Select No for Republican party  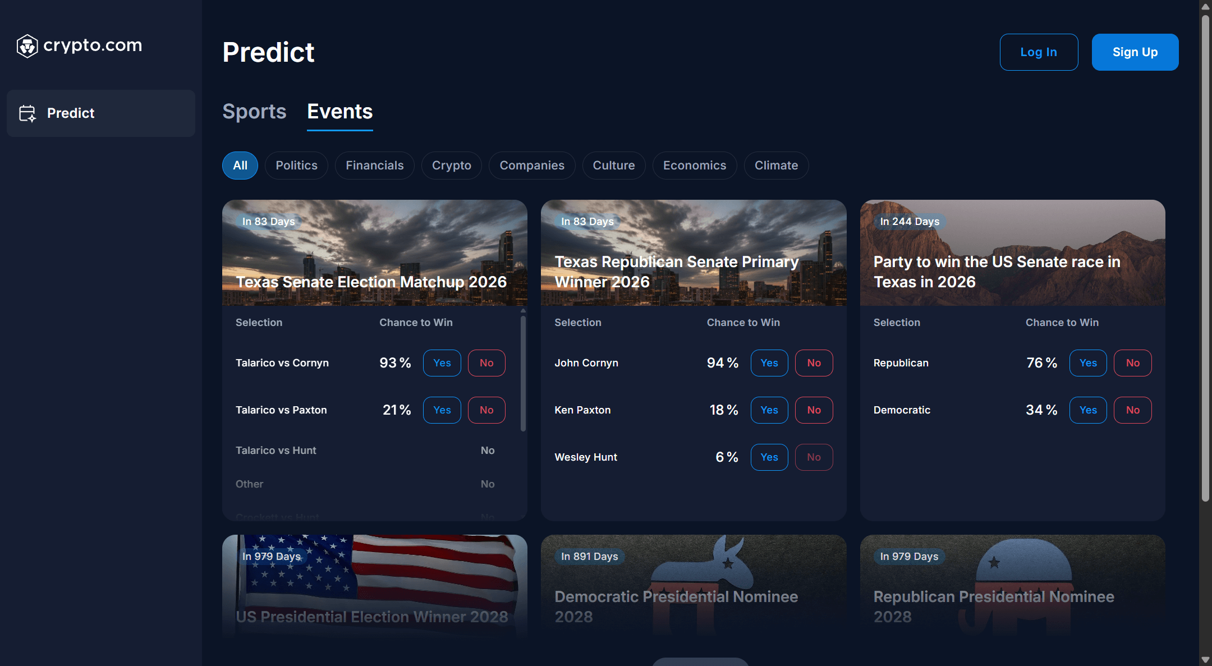pos(1132,363)
